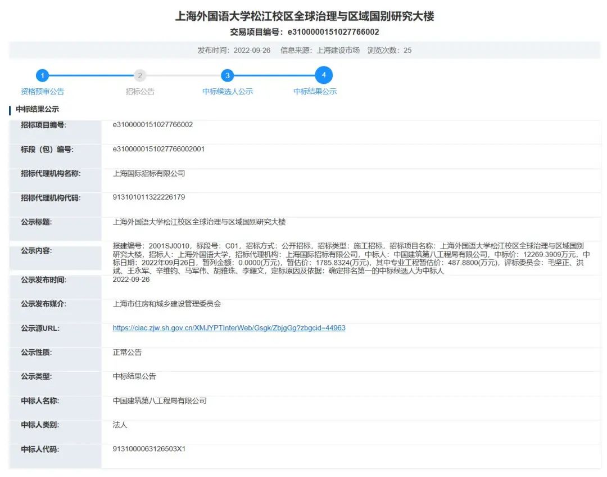Click the step 1 circle icon
Image resolution: width=607 pixels, height=477 pixels.
tap(43, 75)
